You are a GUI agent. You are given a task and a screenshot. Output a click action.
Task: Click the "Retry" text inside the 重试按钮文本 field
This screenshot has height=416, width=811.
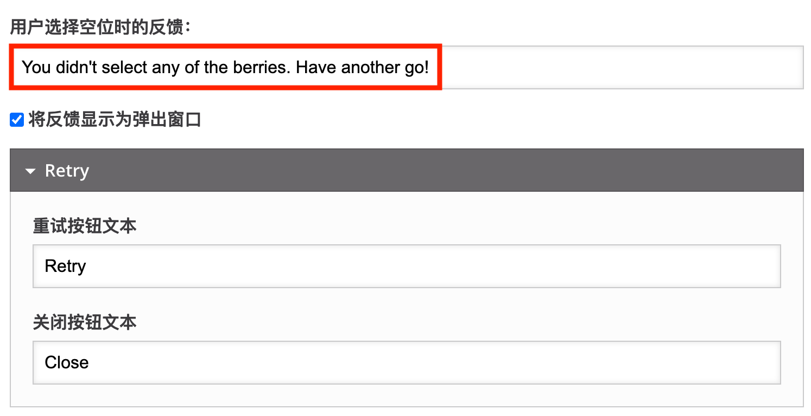65,266
